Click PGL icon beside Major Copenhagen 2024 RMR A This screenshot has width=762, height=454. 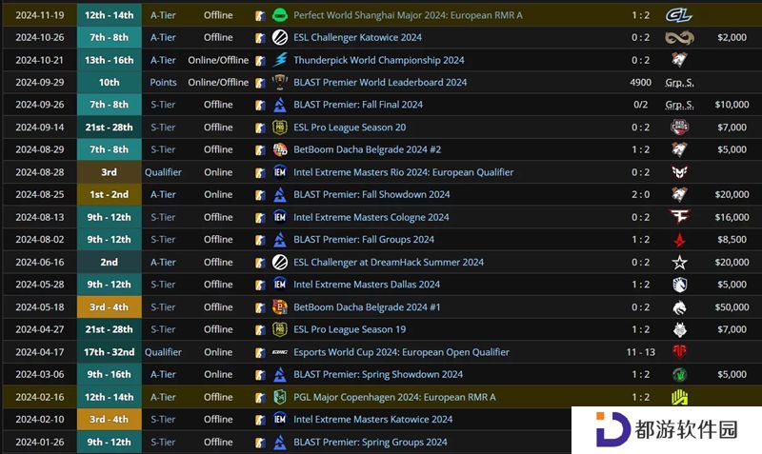tap(279, 397)
